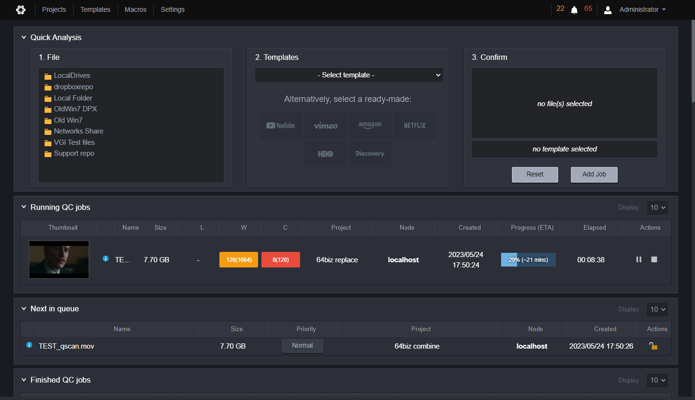Open the Networks Share folder

[x=74, y=131]
